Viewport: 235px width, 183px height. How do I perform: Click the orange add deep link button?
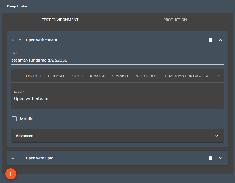(x=11, y=174)
